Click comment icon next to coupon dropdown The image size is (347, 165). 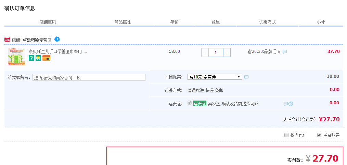pos(246,77)
